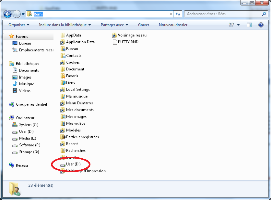
Task: Open the AppData folder
Action: [73, 35]
